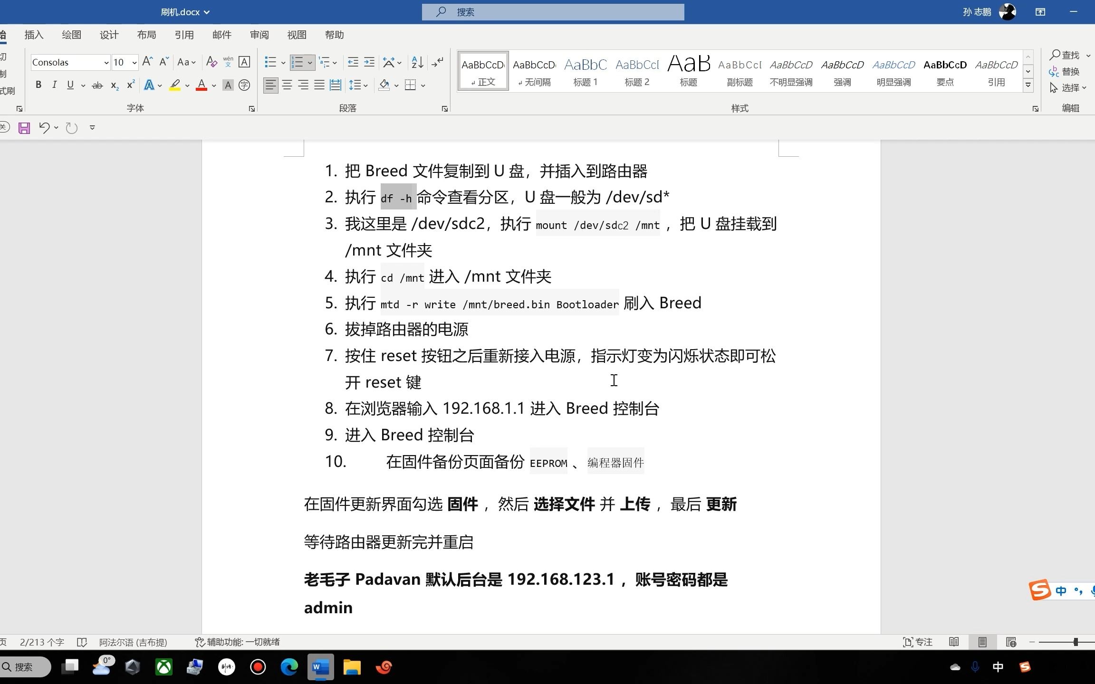Screen dimensions: 1095x684
Task: Apply 无间隔 style
Action: tap(534, 71)
